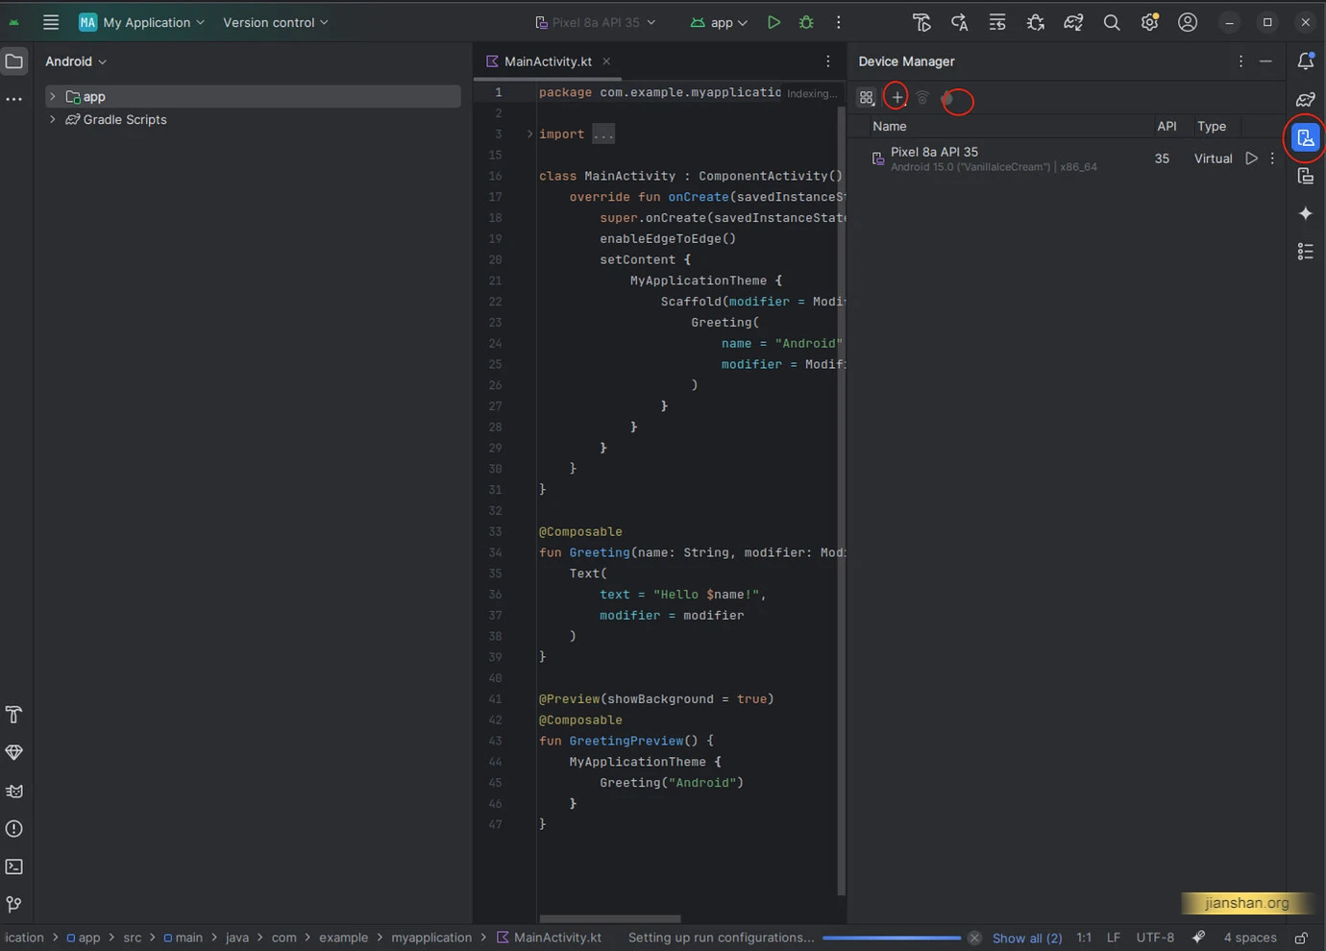Open Running Devices tool window icon
The width and height of the screenshot is (1326, 951).
[1306, 176]
